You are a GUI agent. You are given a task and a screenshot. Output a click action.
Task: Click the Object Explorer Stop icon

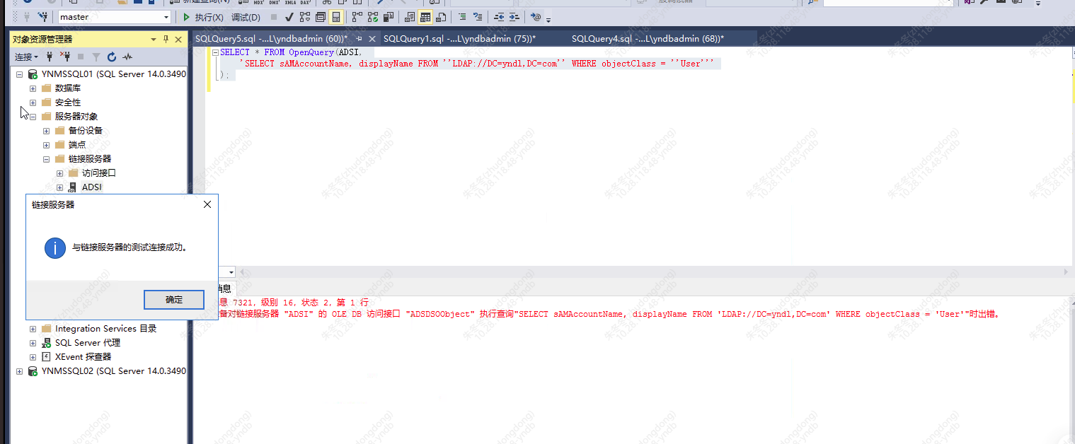81,57
